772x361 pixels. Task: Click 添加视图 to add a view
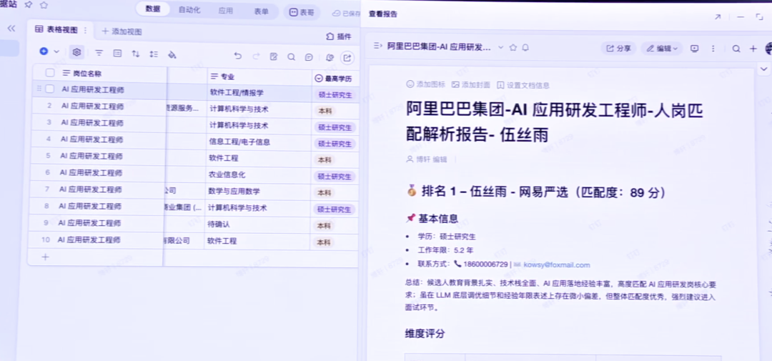(x=122, y=31)
